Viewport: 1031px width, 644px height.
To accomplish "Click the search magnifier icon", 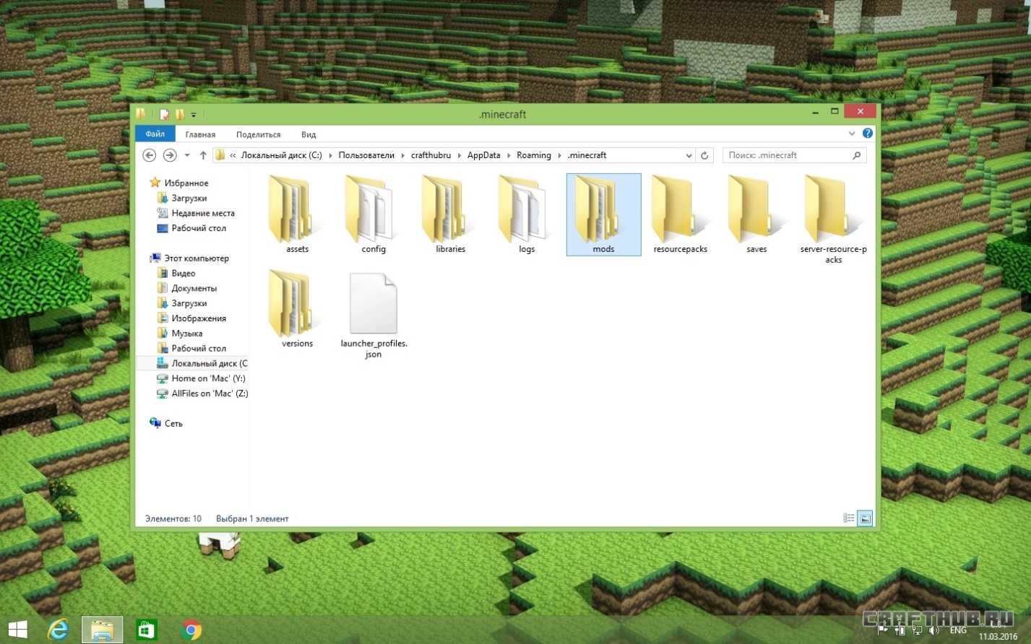I will tap(857, 155).
